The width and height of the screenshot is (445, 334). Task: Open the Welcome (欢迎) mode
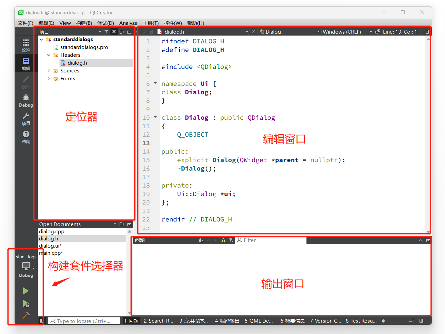point(26,45)
